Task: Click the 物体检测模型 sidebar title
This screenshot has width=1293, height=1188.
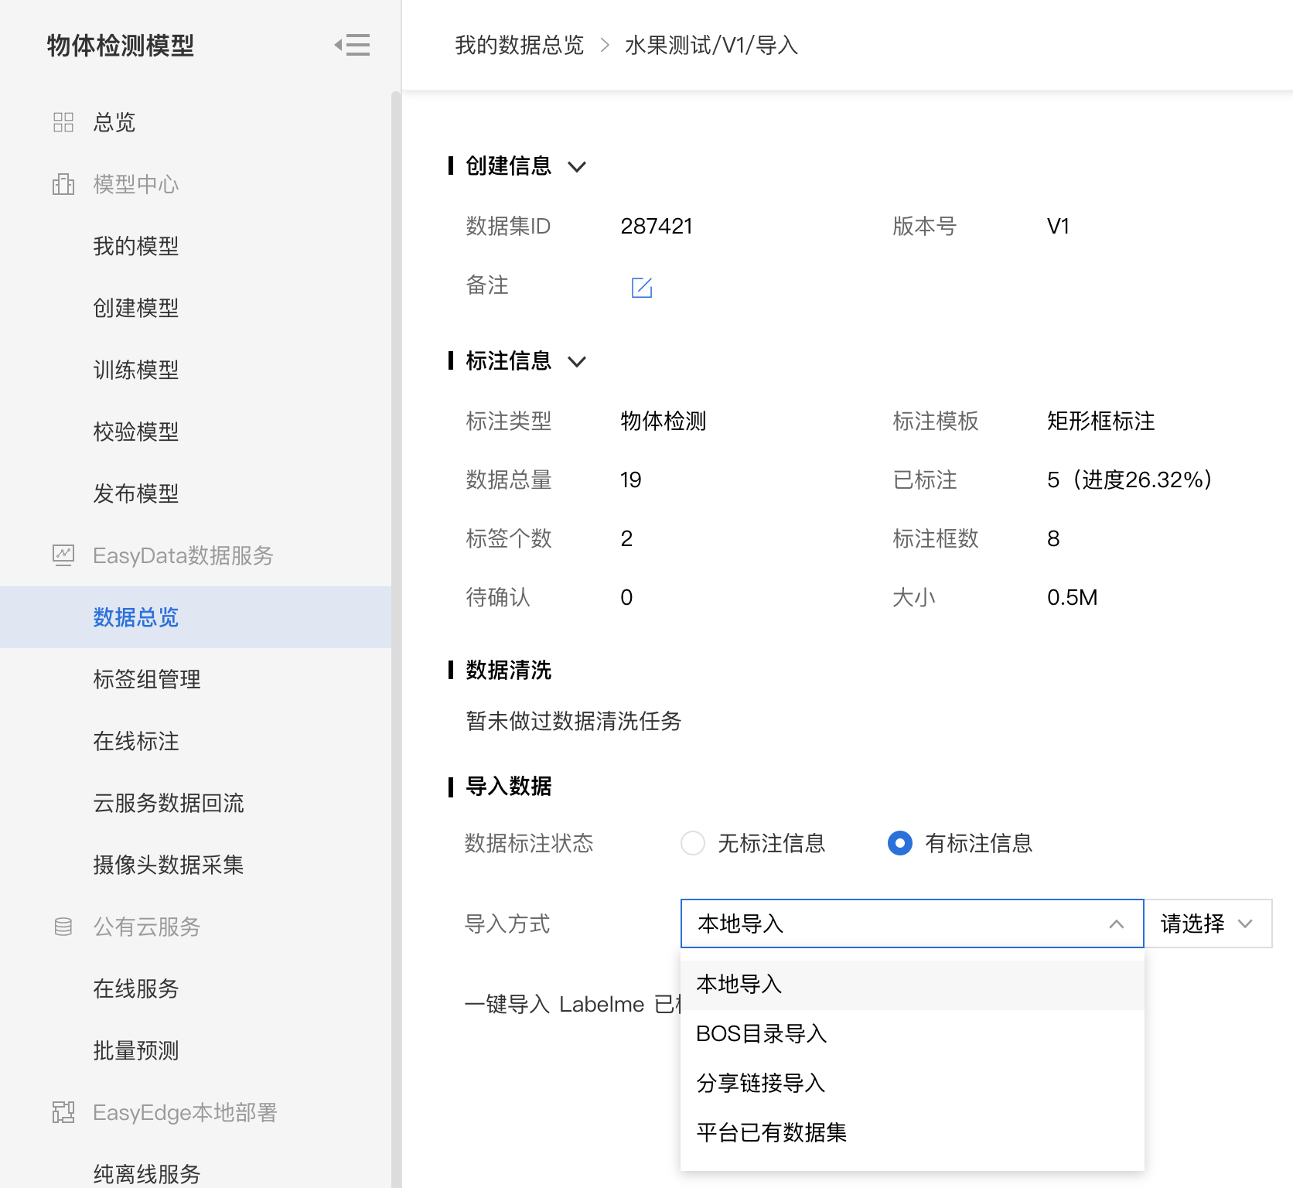Action: pos(121,45)
